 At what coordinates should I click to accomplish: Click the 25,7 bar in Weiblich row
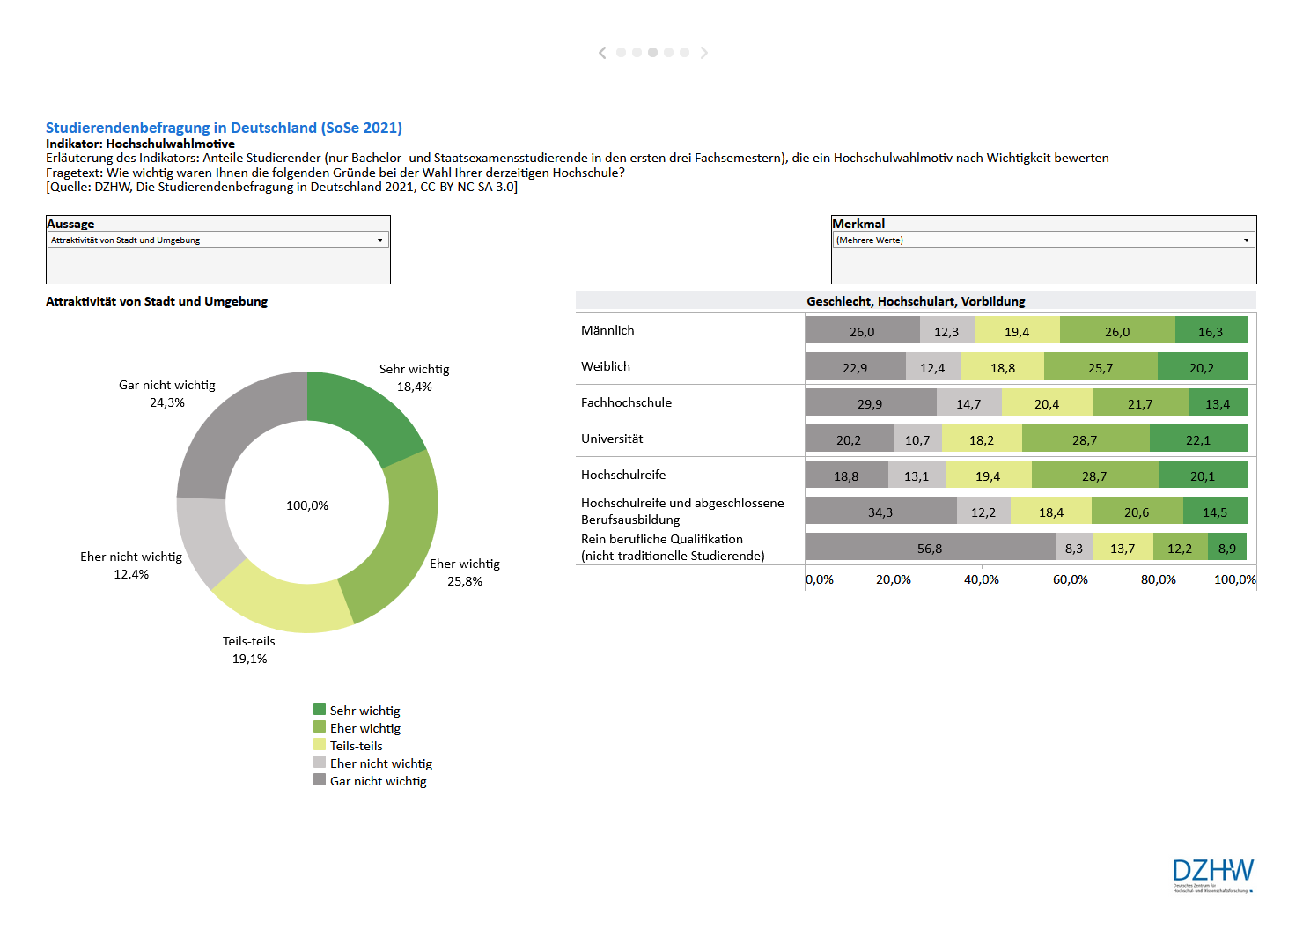1101,366
